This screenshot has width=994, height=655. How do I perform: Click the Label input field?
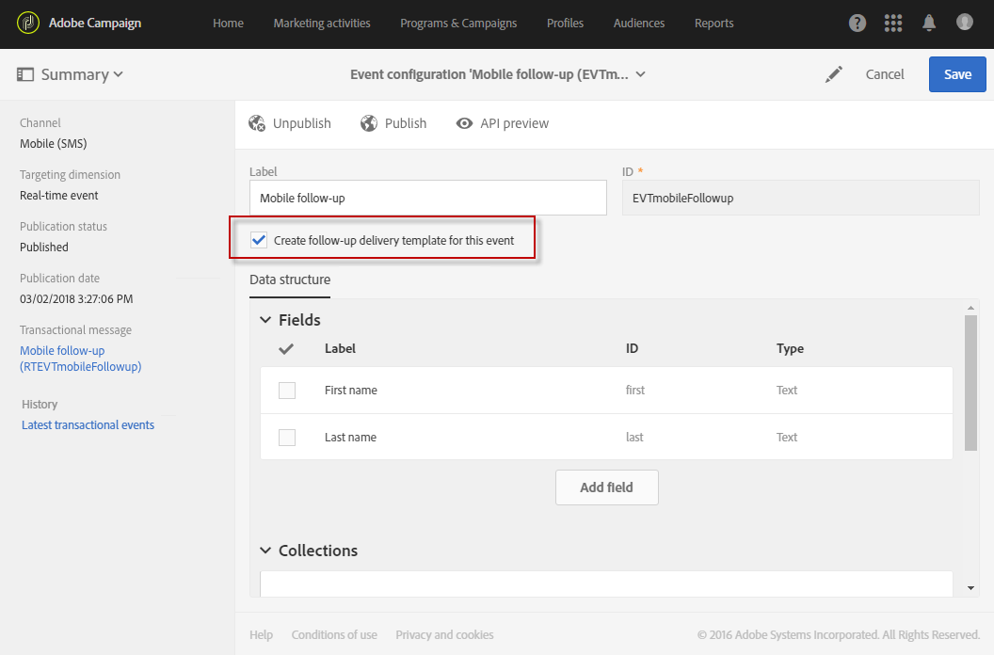pyautogui.click(x=427, y=199)
